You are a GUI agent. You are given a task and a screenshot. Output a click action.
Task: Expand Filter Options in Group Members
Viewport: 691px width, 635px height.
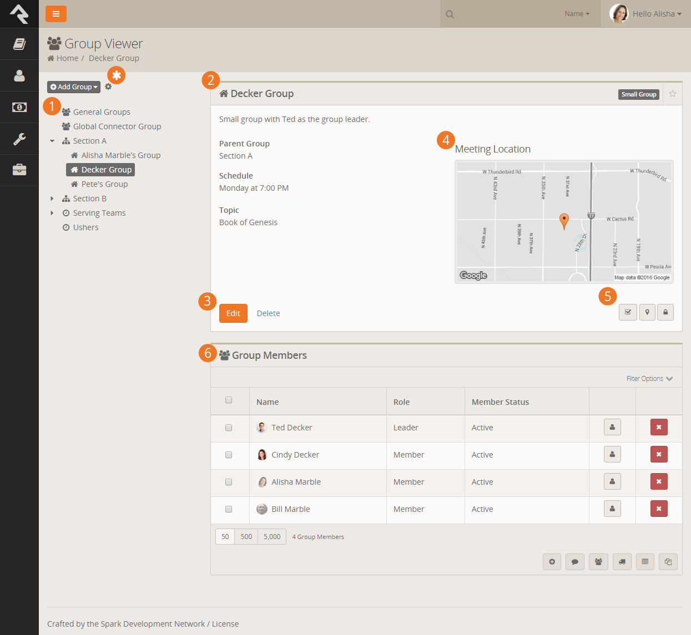[649, 379]
